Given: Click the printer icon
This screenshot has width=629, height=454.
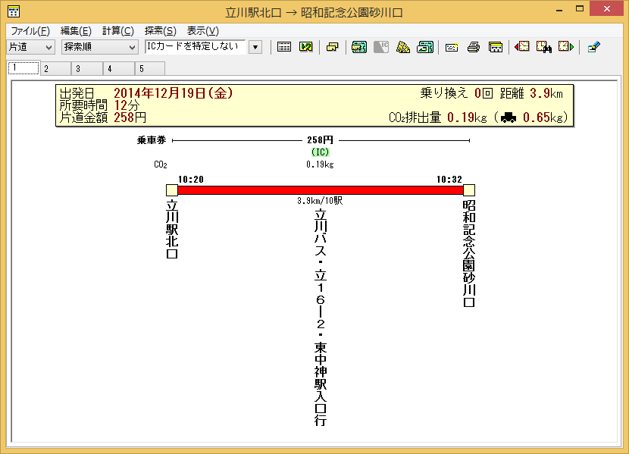Looking at the screenshot, I should [474, 47].
